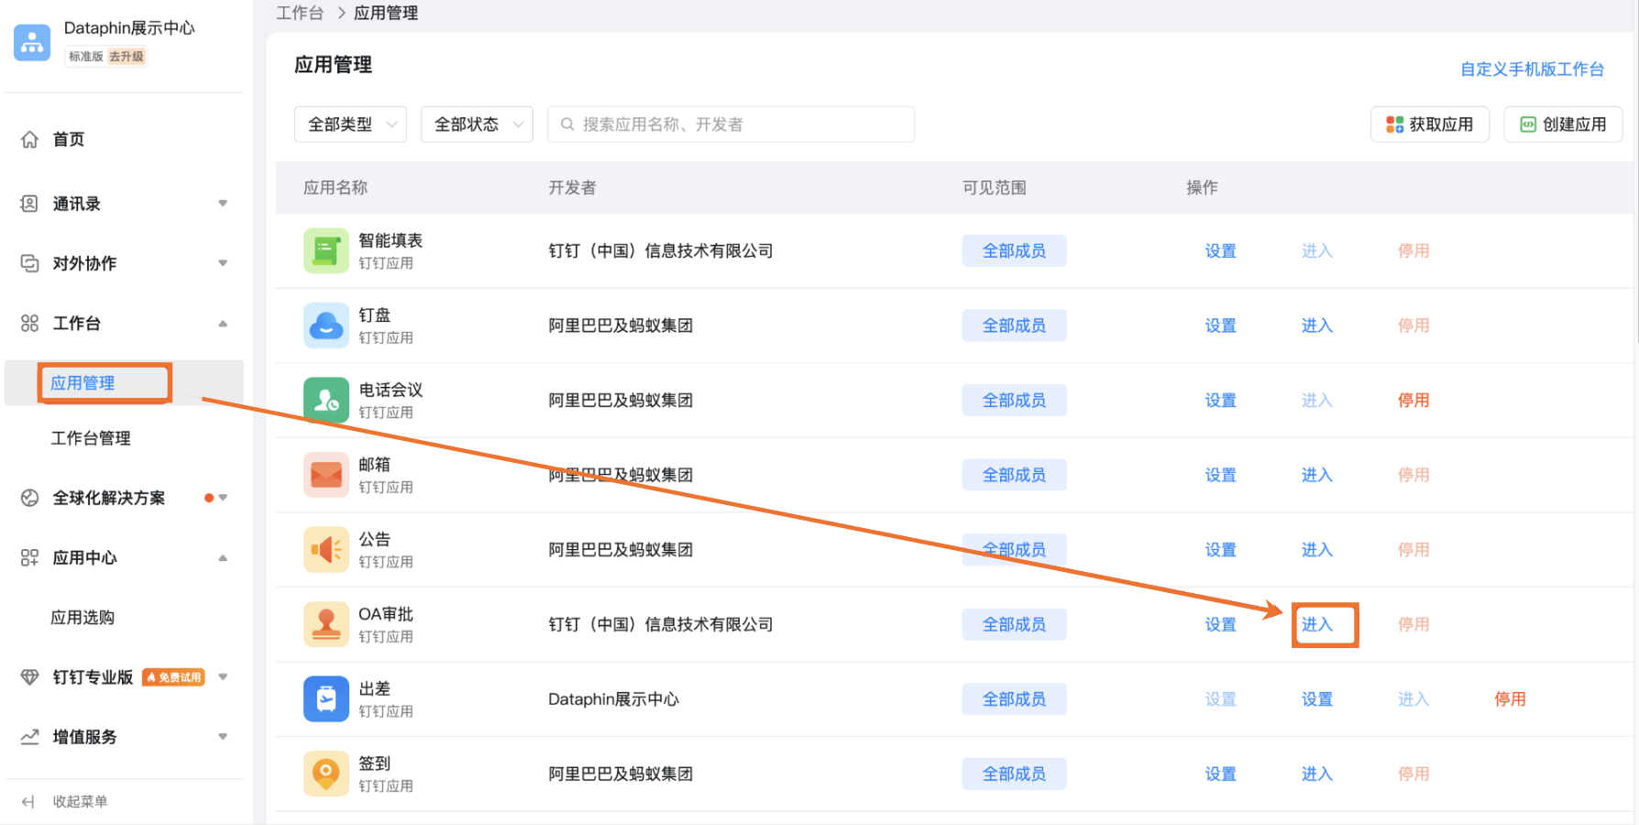Screen dimensions: 1639x825
Task: Click 进入 for OA审批
Action: 1317,624
